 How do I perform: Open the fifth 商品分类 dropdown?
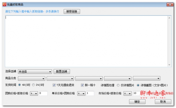(146, 78)
